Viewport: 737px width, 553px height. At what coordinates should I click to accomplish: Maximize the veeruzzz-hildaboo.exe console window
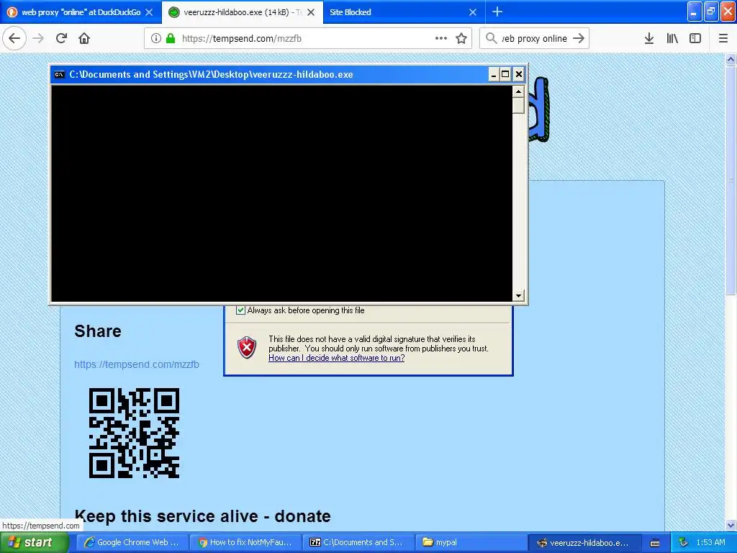coord(505,74)
